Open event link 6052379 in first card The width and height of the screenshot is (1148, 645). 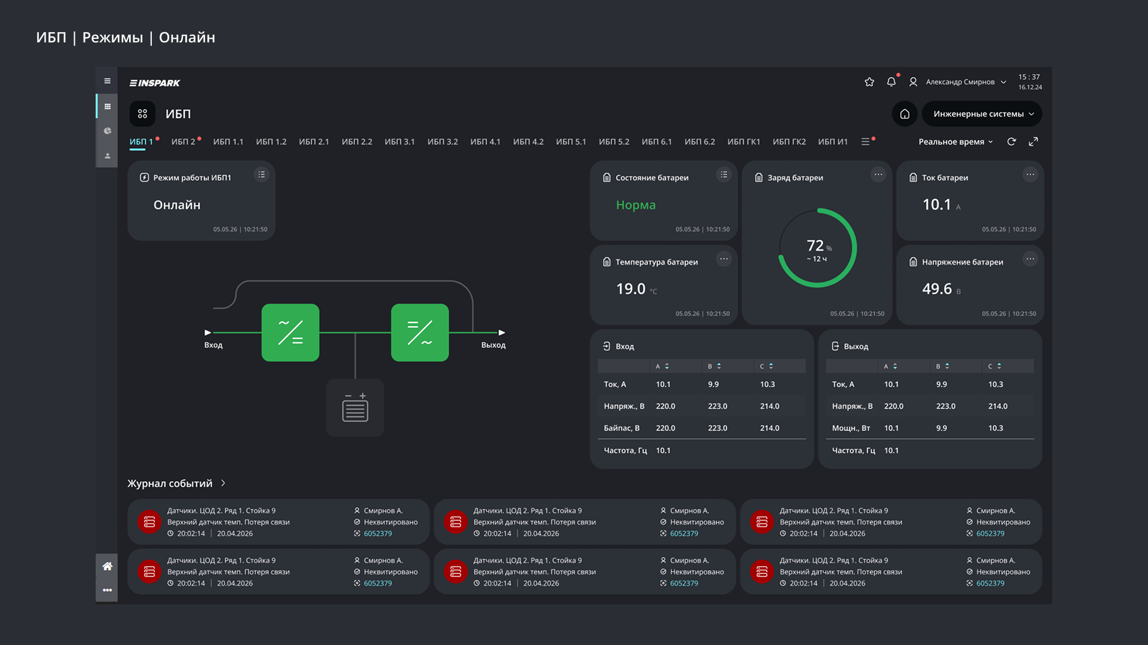(x=378, y=533)
